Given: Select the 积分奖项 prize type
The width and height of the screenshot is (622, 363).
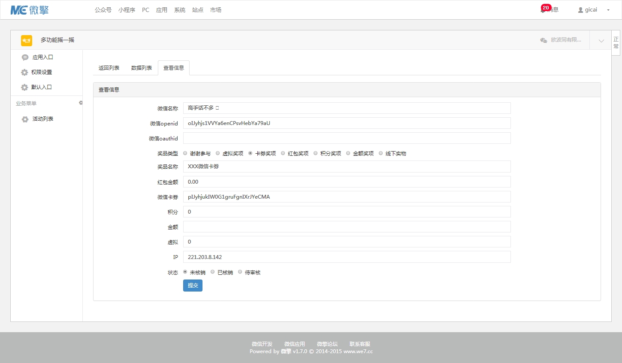Looking at the screenshot, I should (x=316, y=153).
